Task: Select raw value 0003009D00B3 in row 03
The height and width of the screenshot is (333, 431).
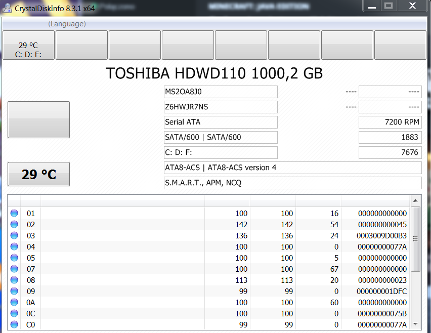Action: tap(381, 236)
